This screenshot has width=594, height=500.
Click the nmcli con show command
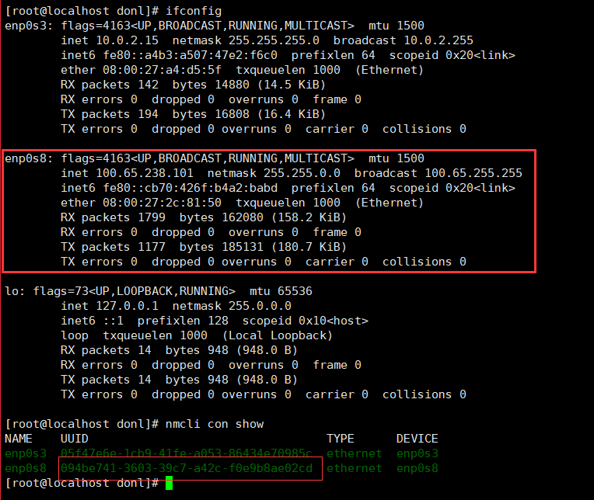pyautogui.click(x=215, y=424)
